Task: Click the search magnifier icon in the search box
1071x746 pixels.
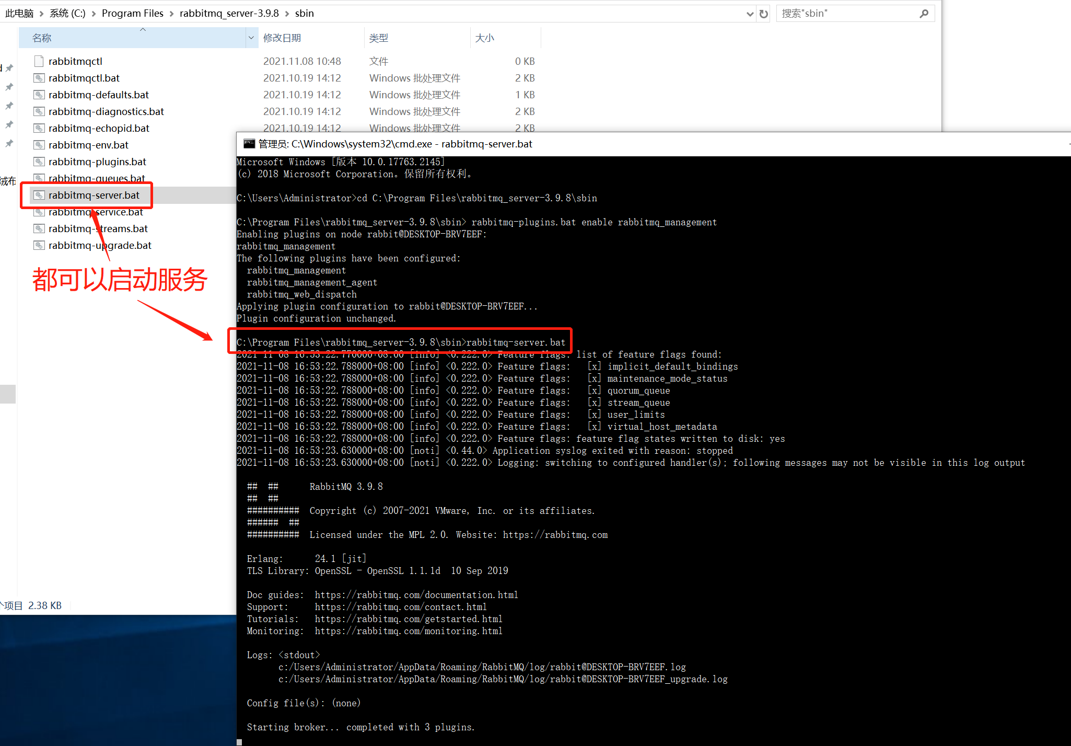Action: (924, 13)
